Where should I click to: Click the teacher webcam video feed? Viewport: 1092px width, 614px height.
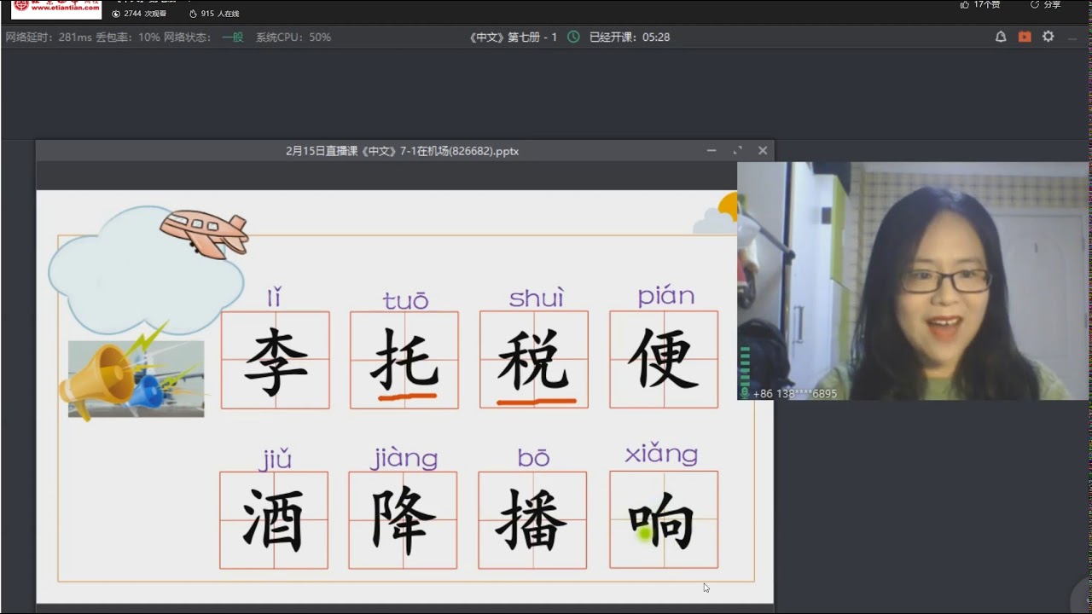[x=913, y=281]
